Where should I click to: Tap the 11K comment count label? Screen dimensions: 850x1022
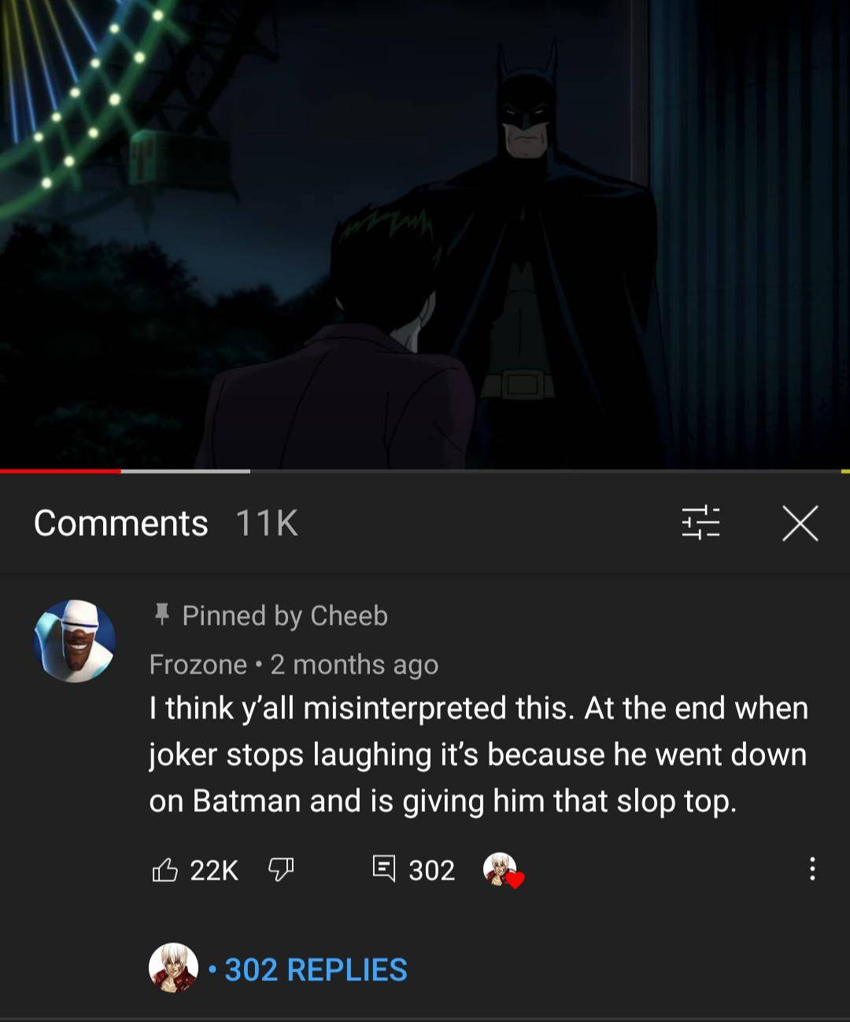pos(268,523)
